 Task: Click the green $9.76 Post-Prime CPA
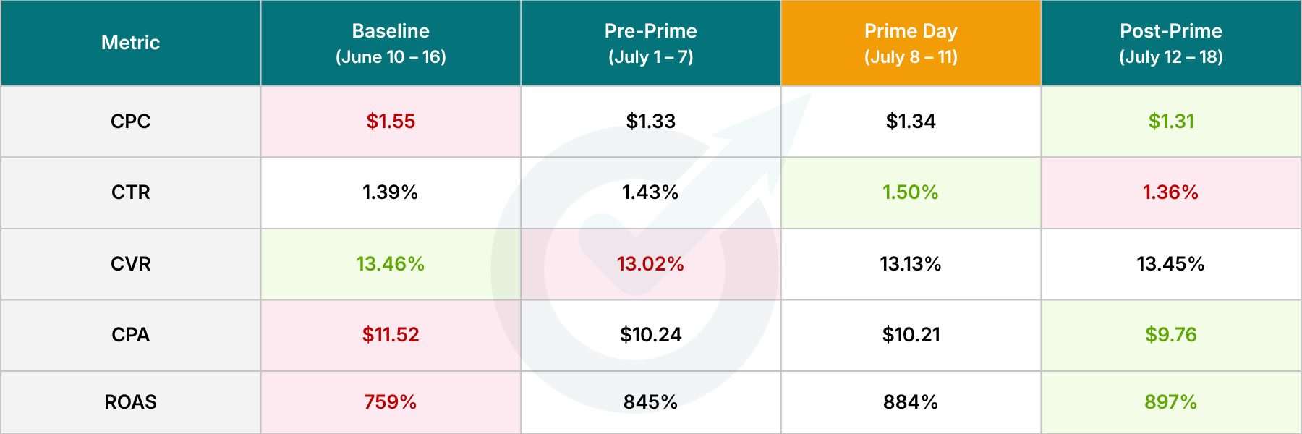coord(1171,335)
